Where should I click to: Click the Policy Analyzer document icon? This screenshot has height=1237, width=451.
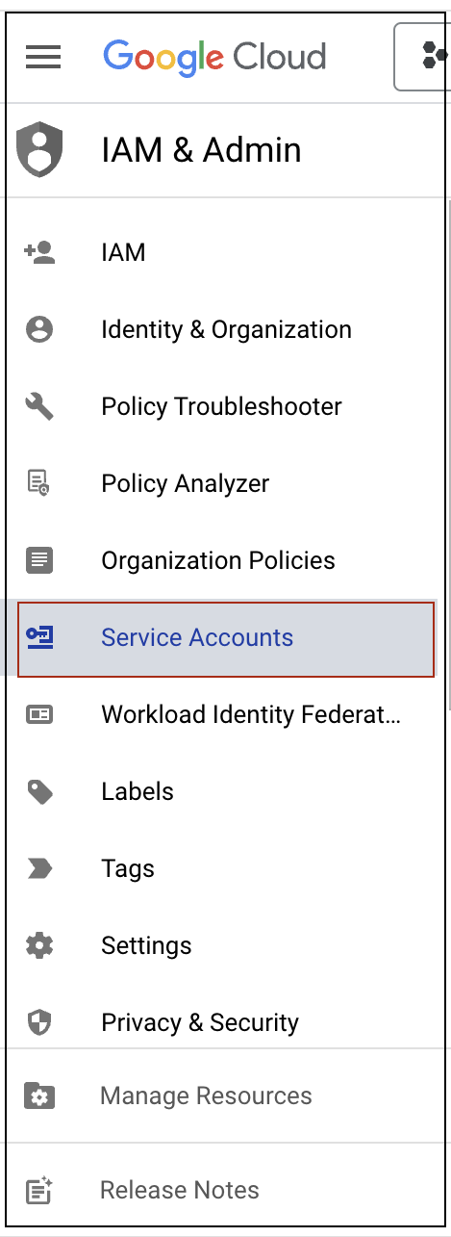39,483
